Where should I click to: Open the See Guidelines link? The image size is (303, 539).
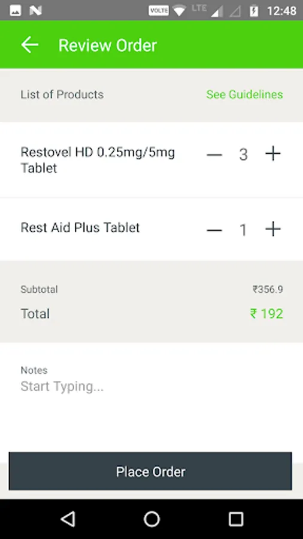click(x=244, y=95)
